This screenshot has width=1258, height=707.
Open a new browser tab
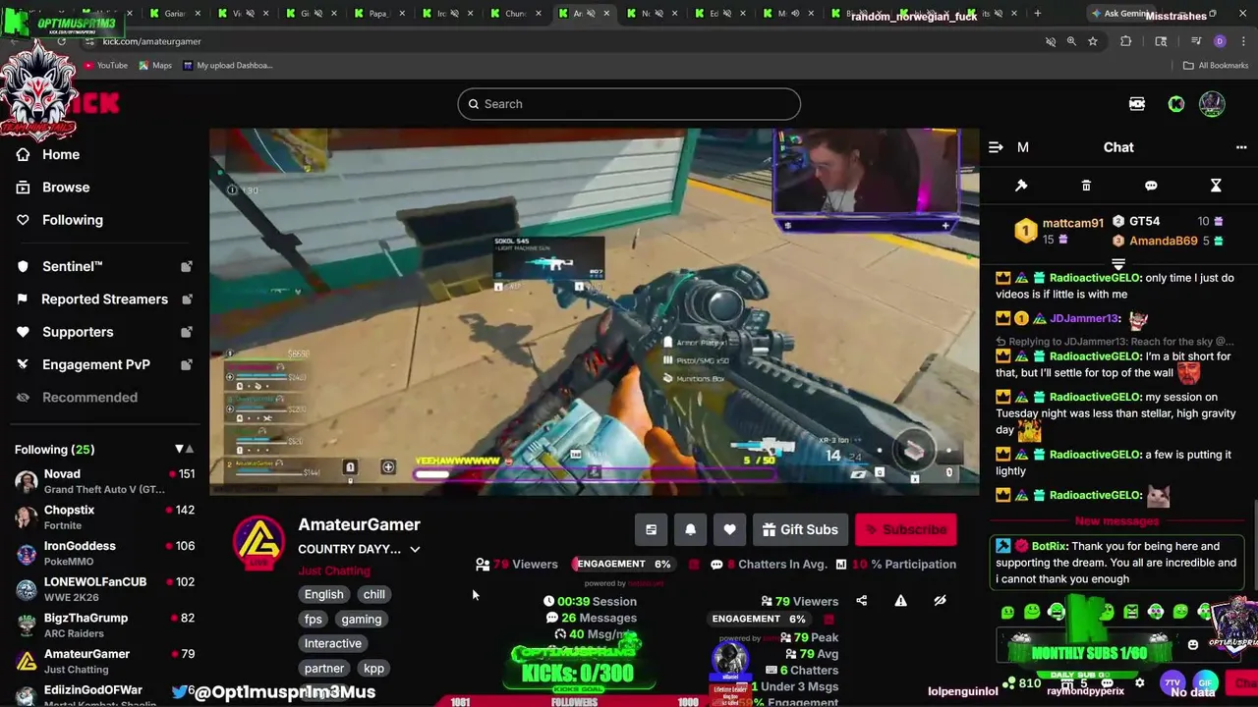(1037, 13)
